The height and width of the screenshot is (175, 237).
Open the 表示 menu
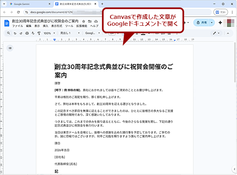[37, 26]
